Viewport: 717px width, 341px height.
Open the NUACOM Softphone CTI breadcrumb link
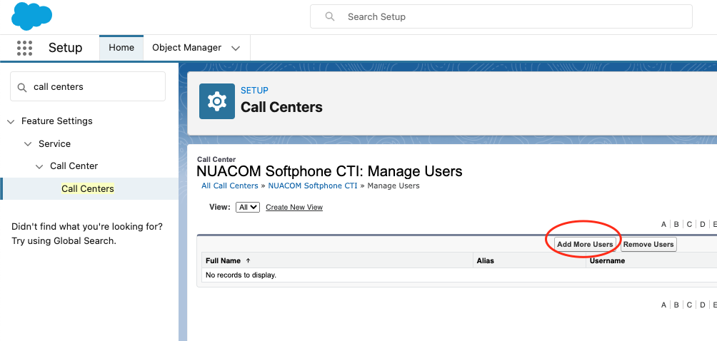[x=313, y=185]
